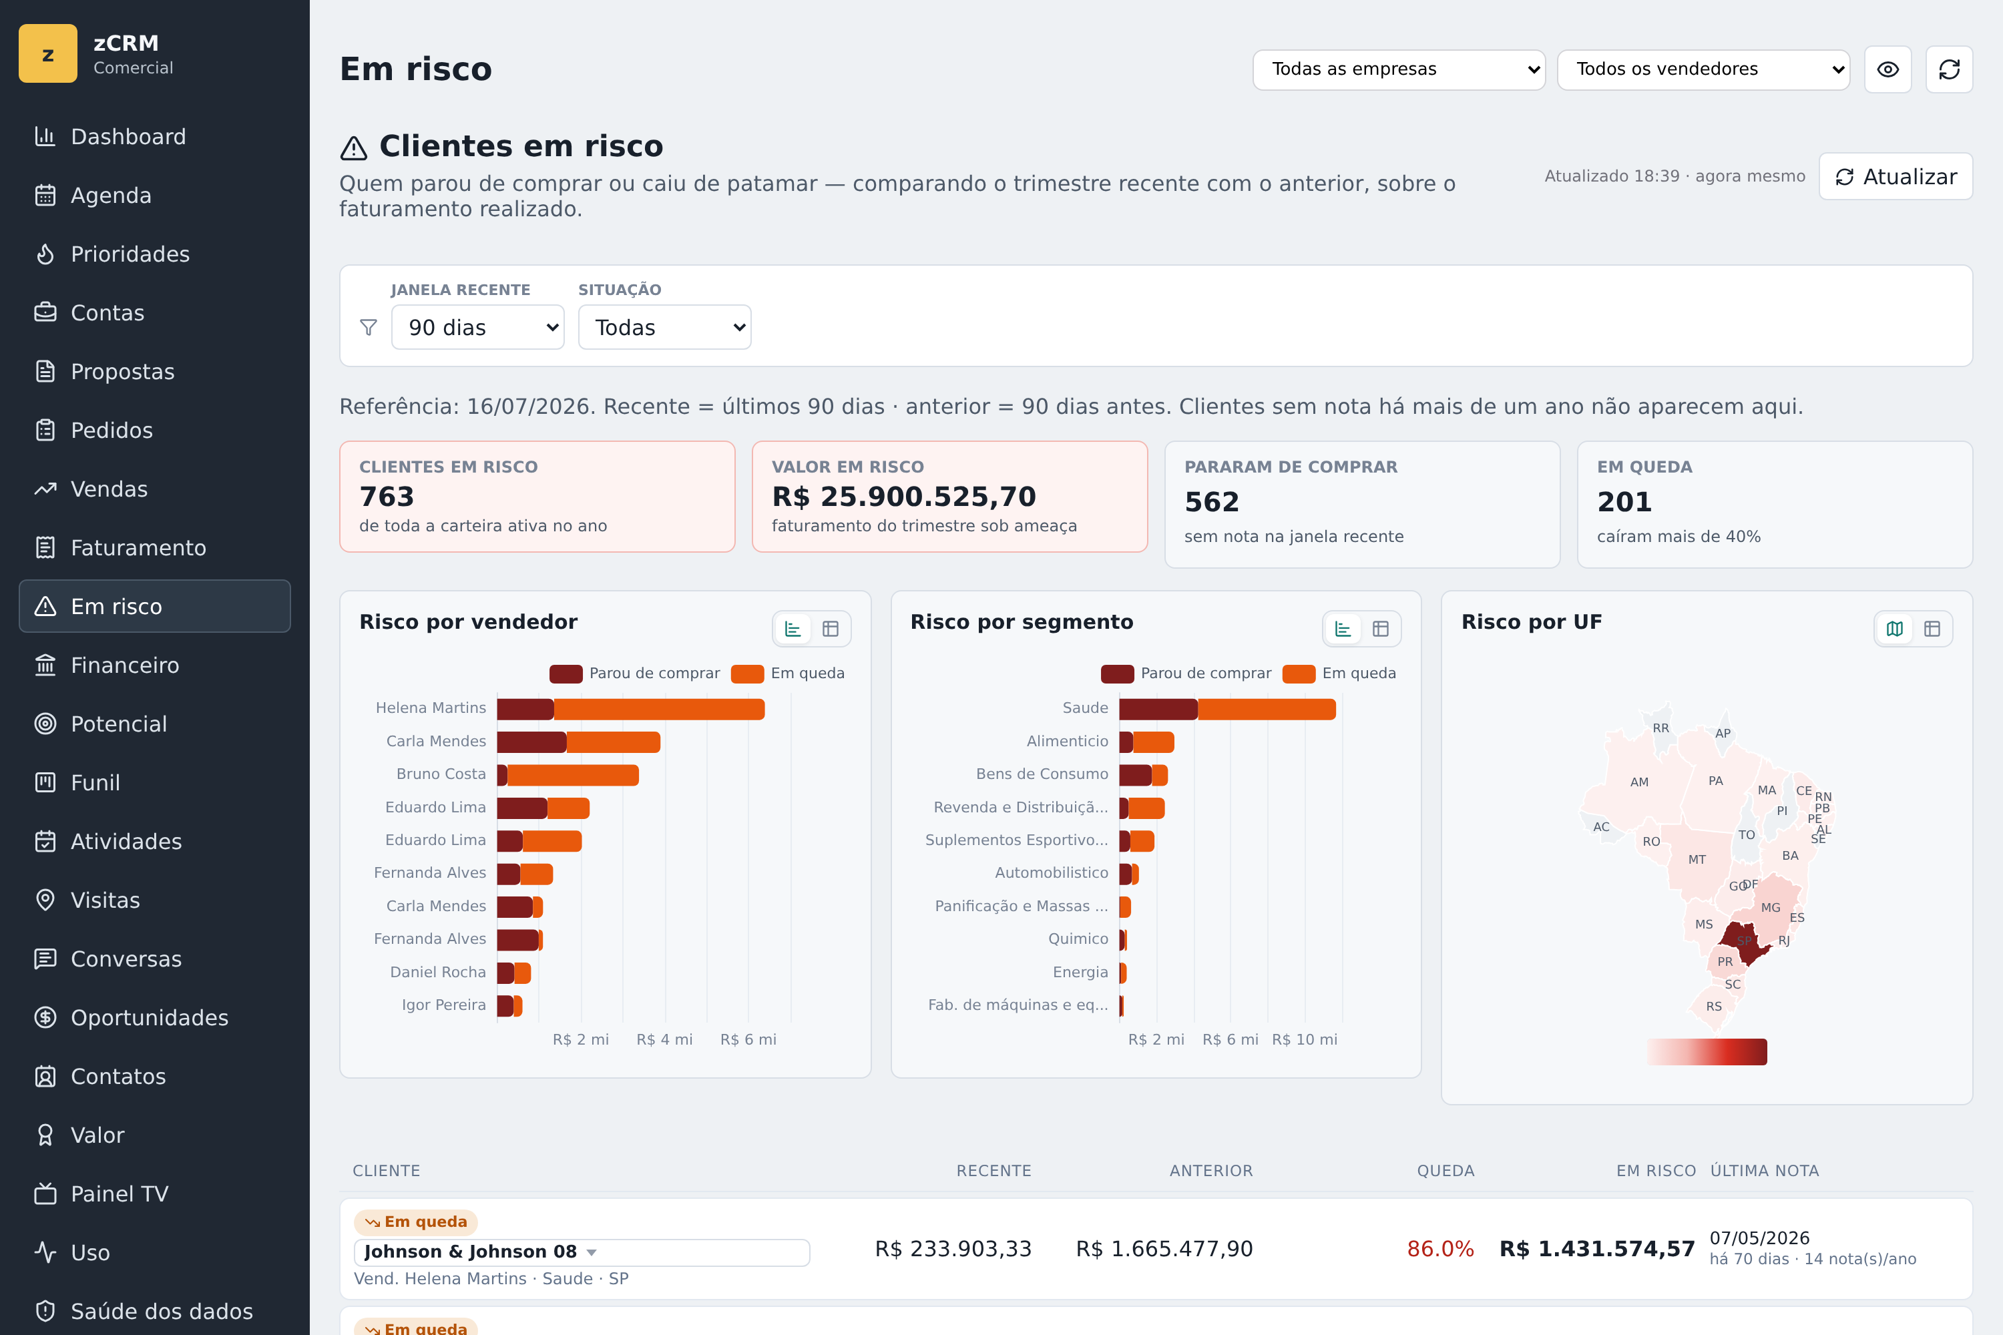The image size is (2003, 1335).
Task: Click the Valor em risco card
Action: click(949, 497)
